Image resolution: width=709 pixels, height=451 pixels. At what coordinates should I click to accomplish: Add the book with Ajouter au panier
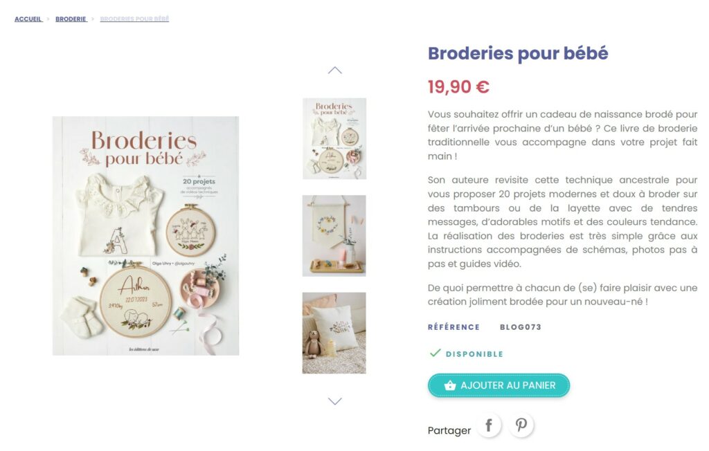click(499, 385)
